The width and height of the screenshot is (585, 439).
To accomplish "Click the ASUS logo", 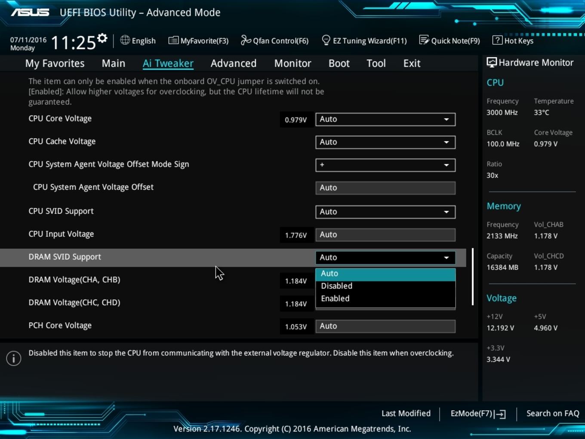I will [x=30, y=12].
